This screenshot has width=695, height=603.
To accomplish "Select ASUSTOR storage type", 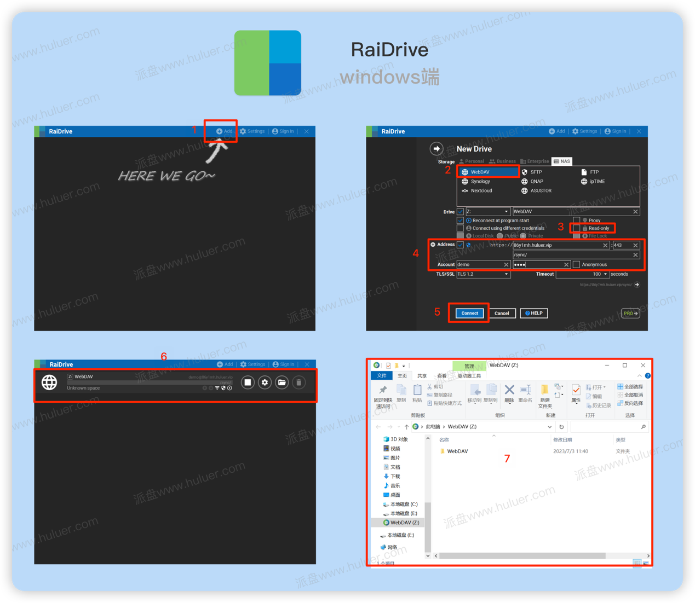I will (536, 190).
